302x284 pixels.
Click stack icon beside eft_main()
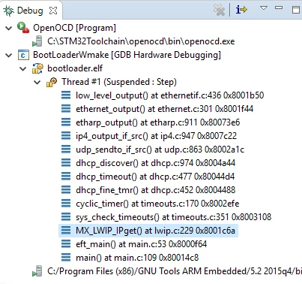pos(66,244)
